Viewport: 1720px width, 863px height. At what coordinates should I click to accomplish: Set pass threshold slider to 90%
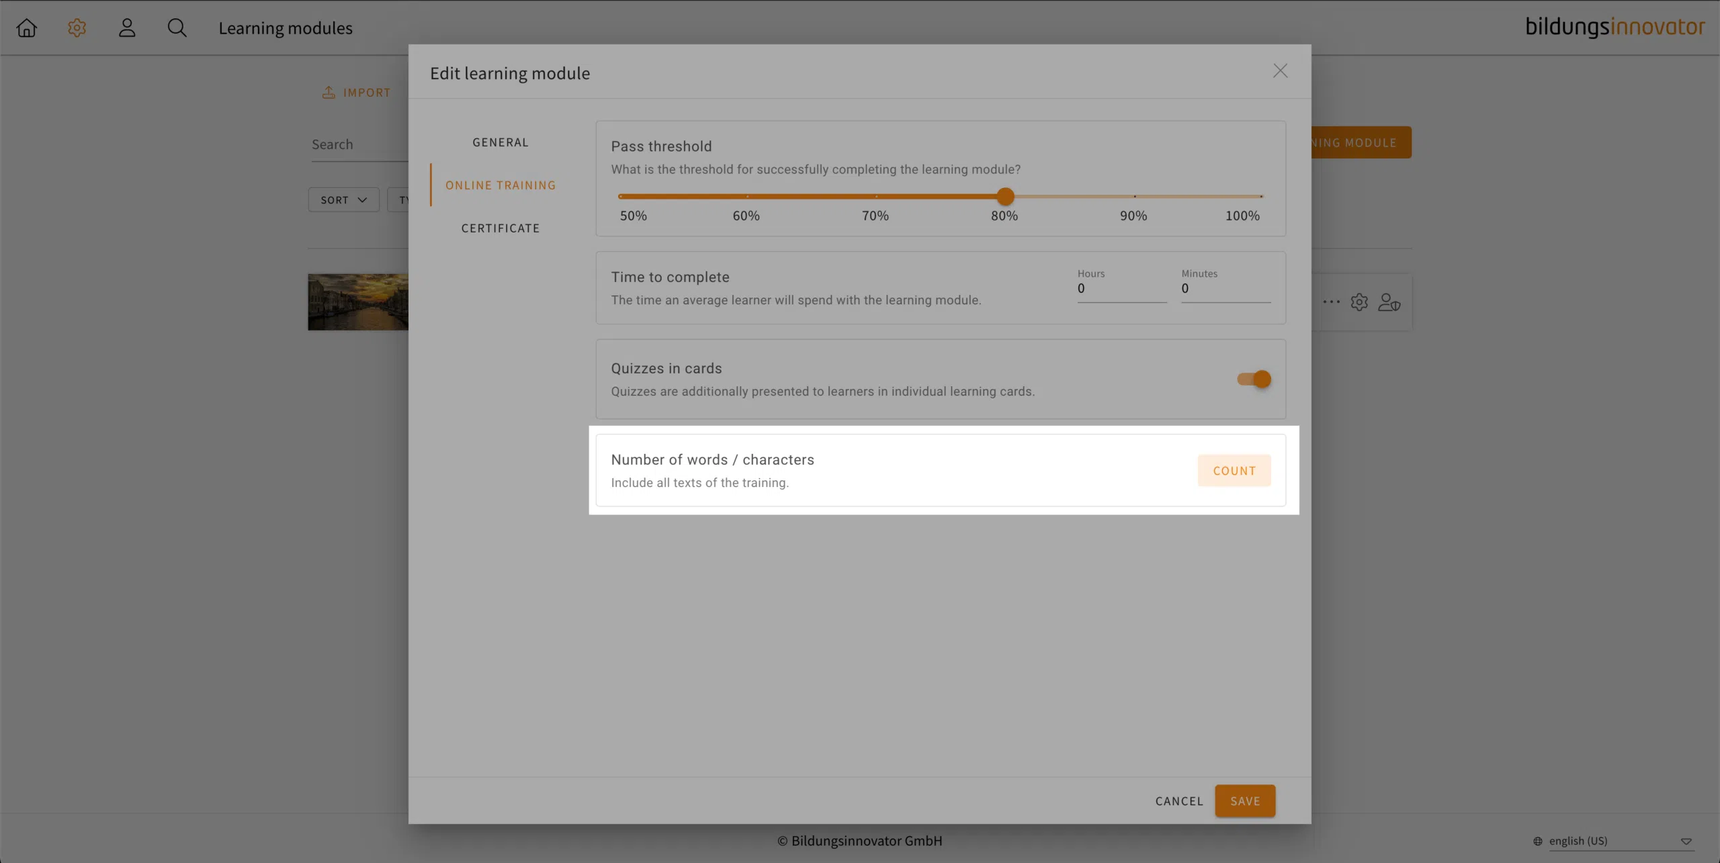point(1135,197)
